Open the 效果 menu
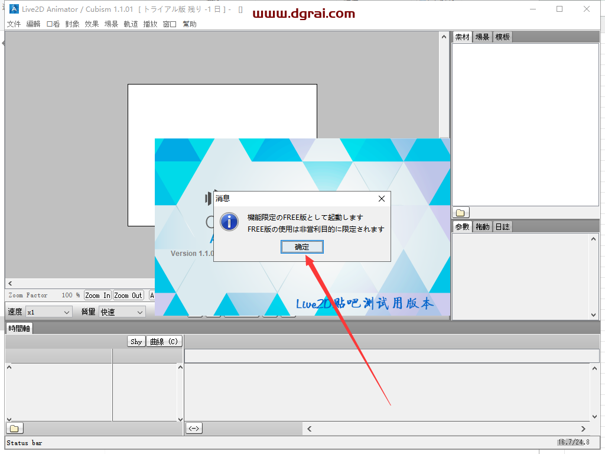This screenshot has width=605, height=454. (92, 24)
